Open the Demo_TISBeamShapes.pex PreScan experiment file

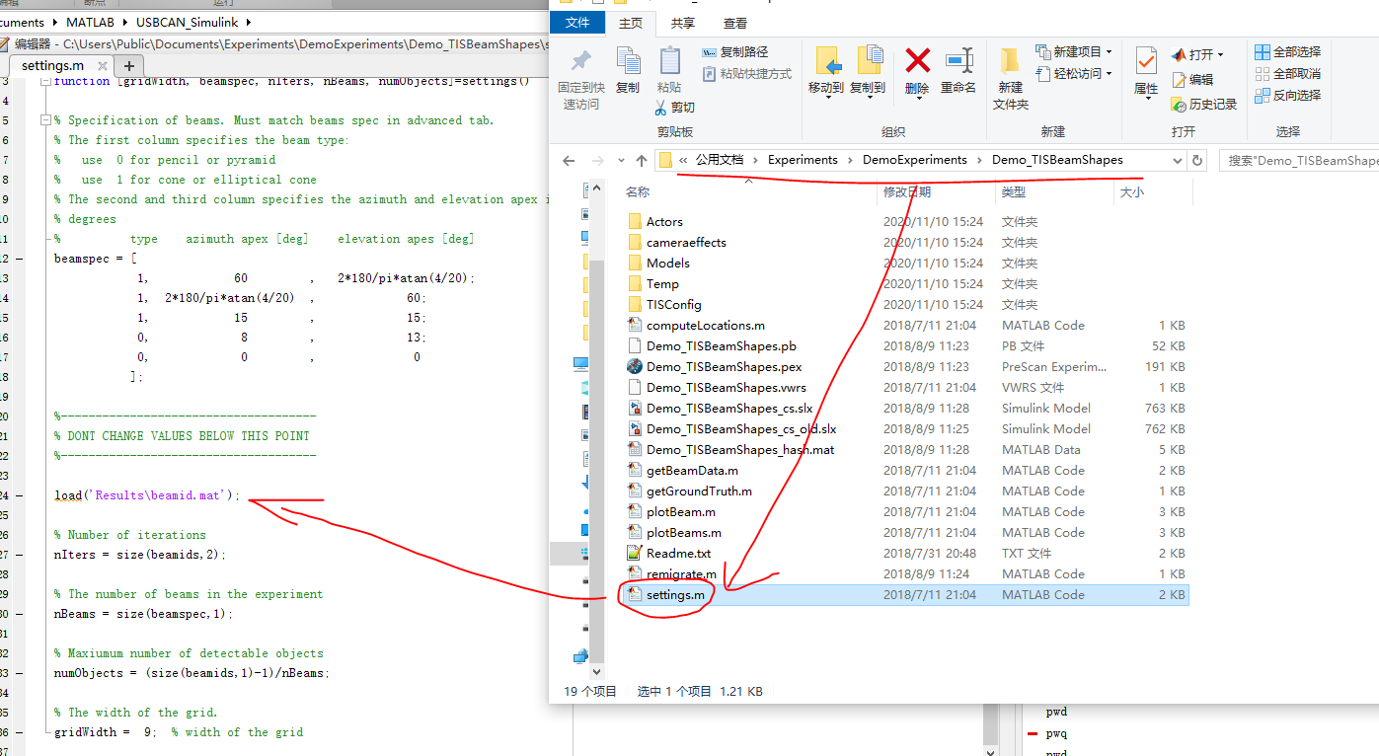[724, 367]
